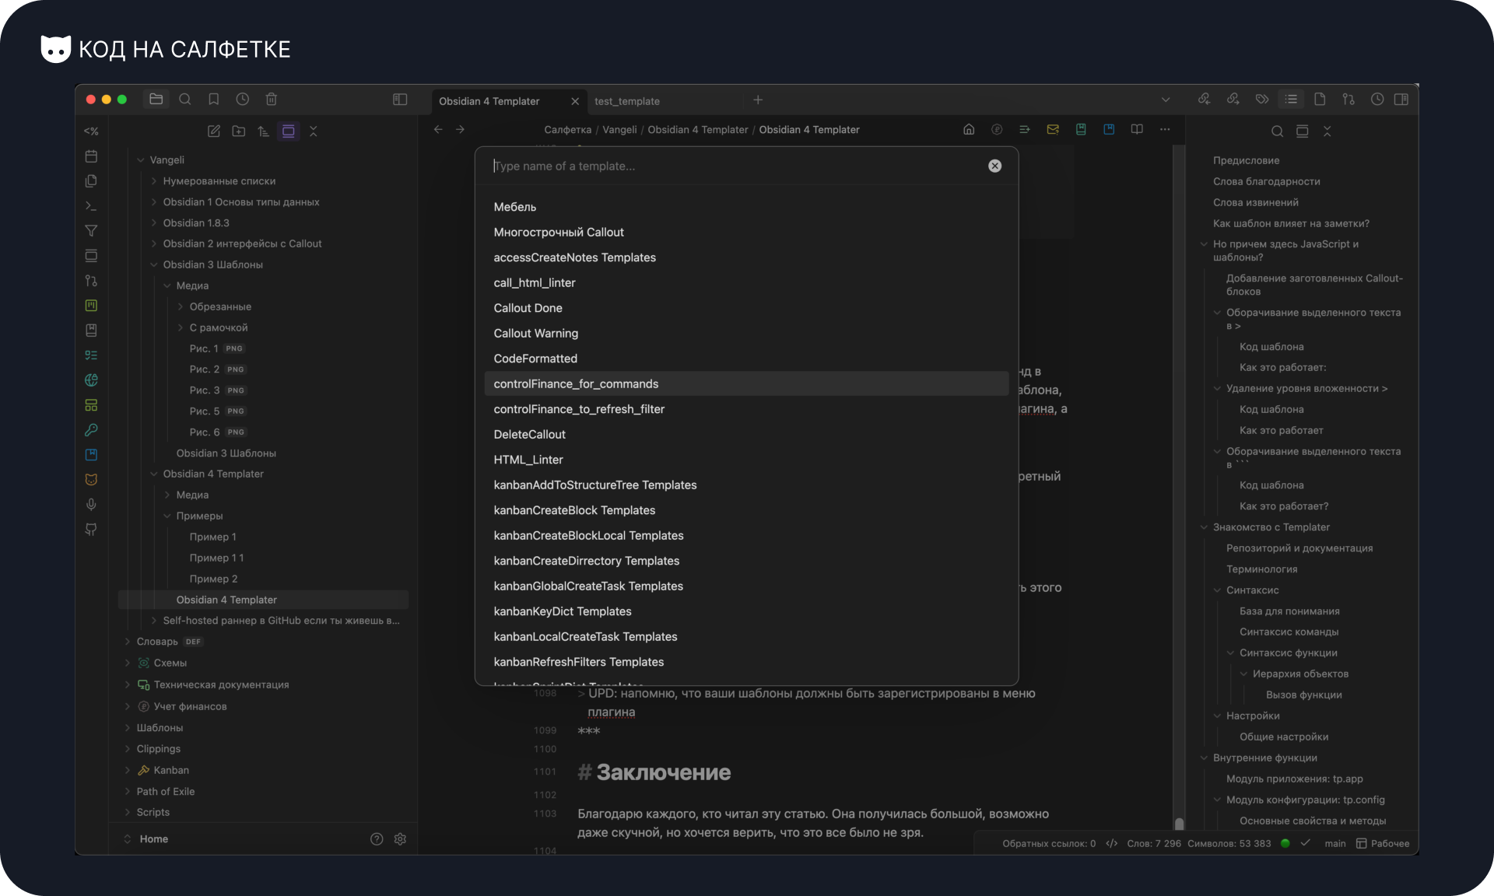1494x896 pixels.
Task: Open outline list icon in right toolbar
Action: (1292, 100)
